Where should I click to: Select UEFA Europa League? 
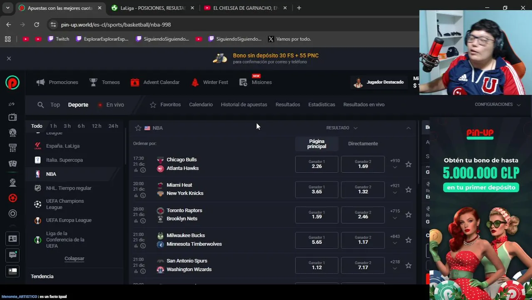(x=69, y=220)
